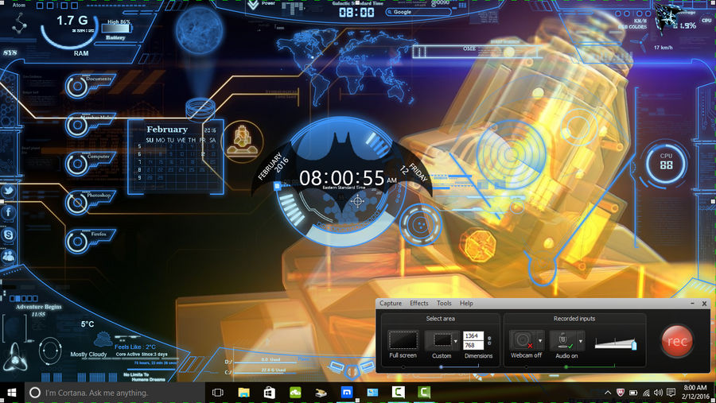Open the Windows Start menu
The image size is (716, 403).
pos(12,393)
